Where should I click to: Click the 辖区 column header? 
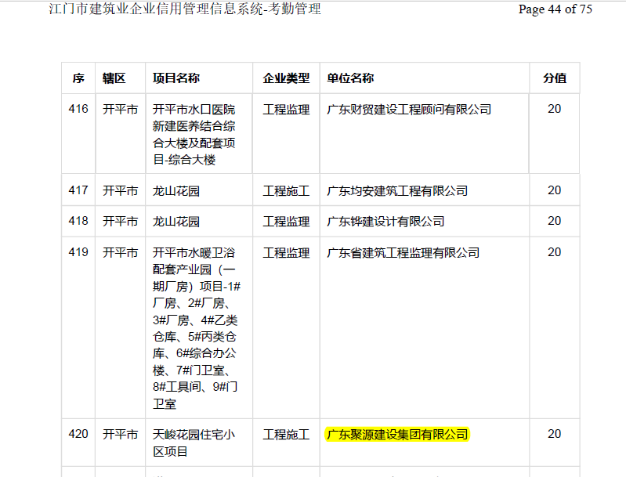pyautogui.click(x=114, y=78)
